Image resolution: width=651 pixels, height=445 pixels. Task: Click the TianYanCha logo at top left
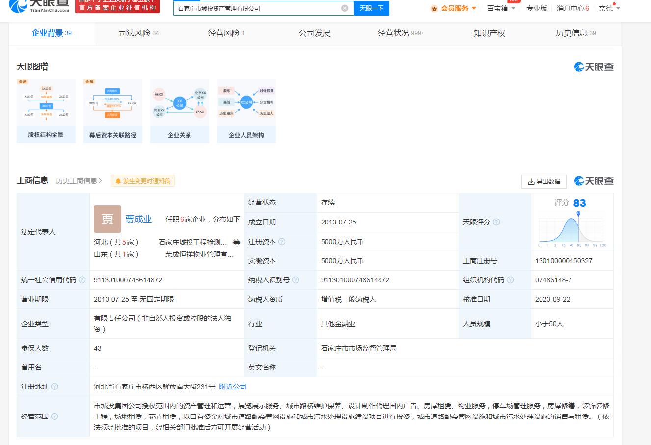click(x=39, y=6)
